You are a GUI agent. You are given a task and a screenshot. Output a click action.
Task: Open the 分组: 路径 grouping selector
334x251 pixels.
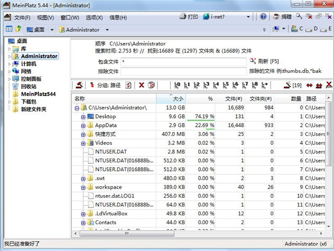coord(104,85)
